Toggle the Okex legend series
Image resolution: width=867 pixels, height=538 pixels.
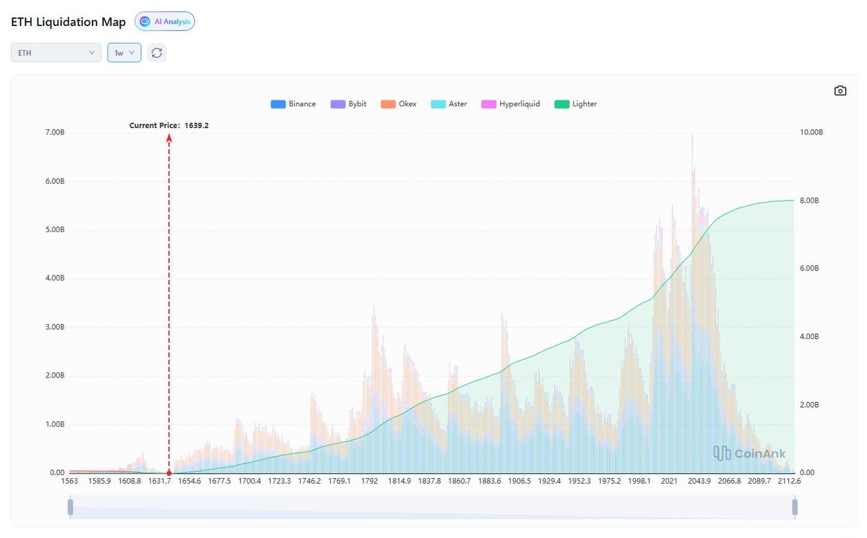(x=399, y=104)
